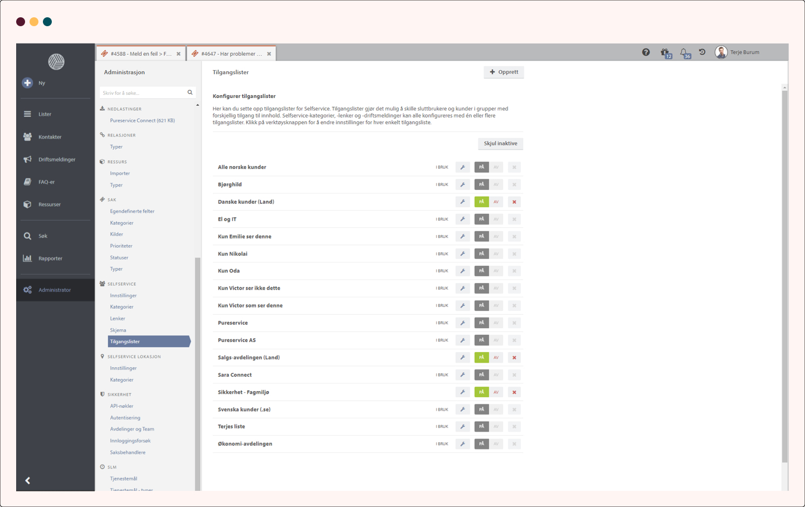Select Administrator in the main menu
This screenshot has width=805, height=507.
coord(55,290)
